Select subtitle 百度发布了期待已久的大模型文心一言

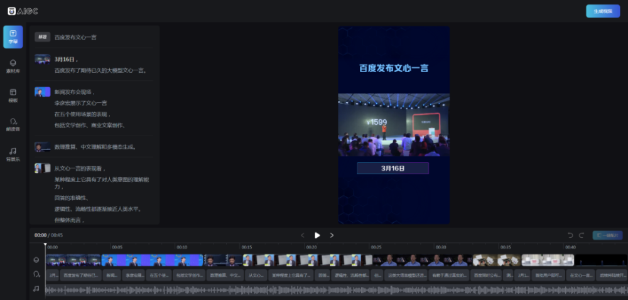click(101, 70)
